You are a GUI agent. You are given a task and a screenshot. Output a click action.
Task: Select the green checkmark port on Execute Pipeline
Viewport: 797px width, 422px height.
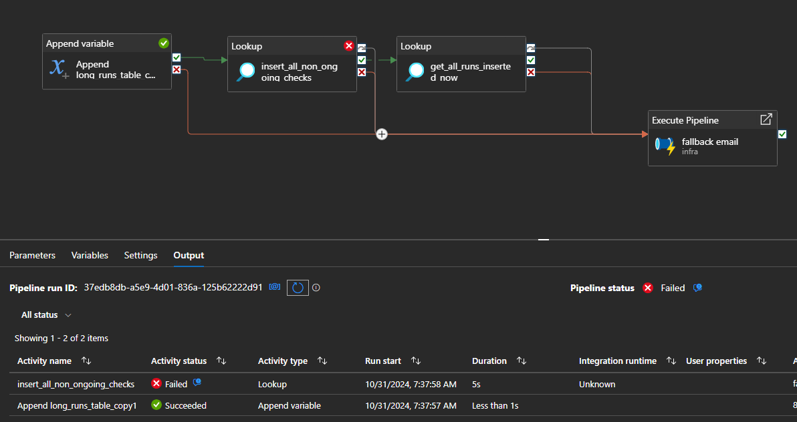[x=782, y=134]
